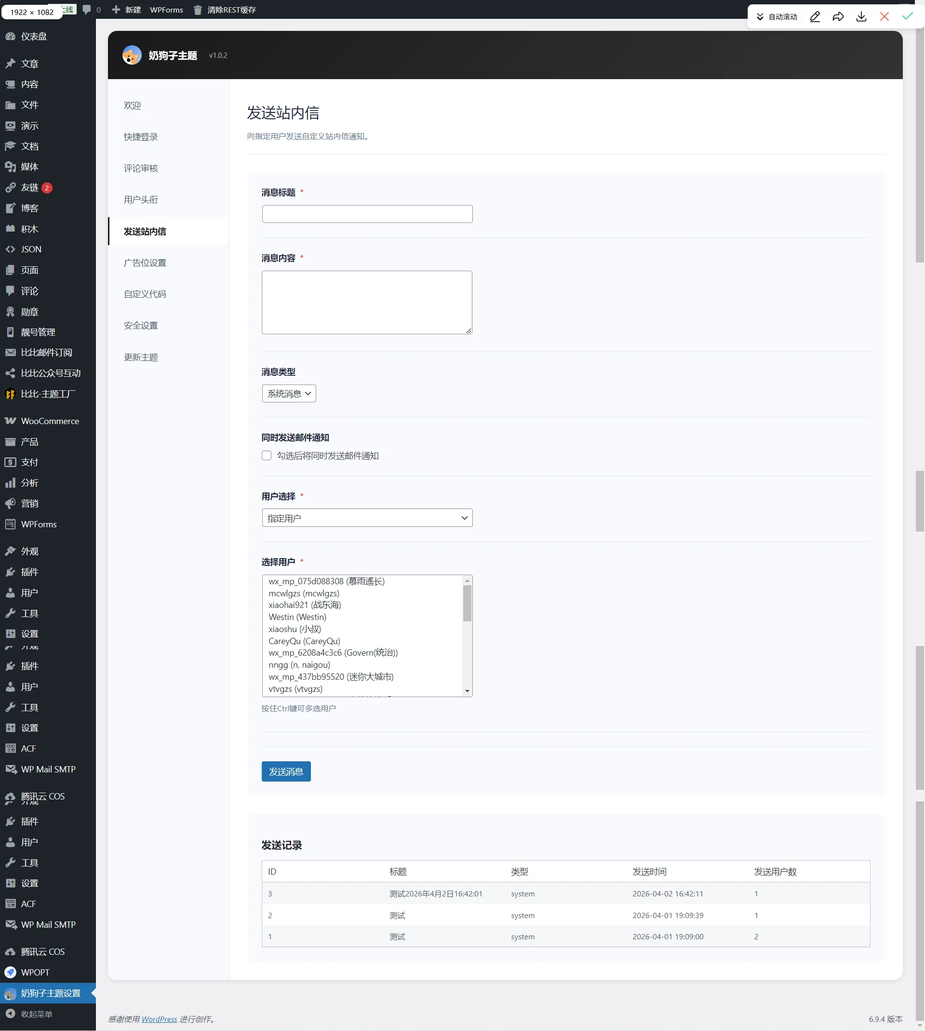Click WPForms in the top admin bar
Viewport: 925px width, 1031px height.
click(166, 10)
